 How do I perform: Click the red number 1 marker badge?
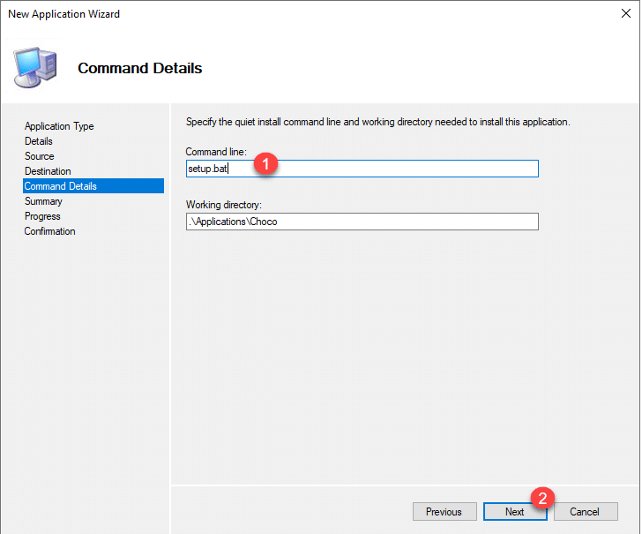[266, 164]
